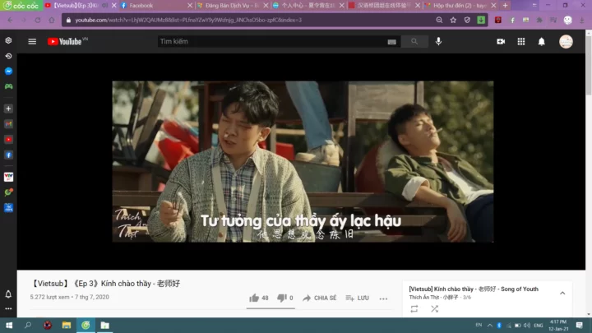Dislike the video with thumbs down
This screenshot has width=592, height=333.
point(284,298)
